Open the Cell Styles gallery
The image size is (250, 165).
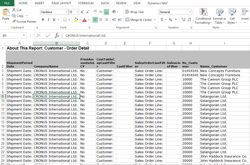click(232, 16)
